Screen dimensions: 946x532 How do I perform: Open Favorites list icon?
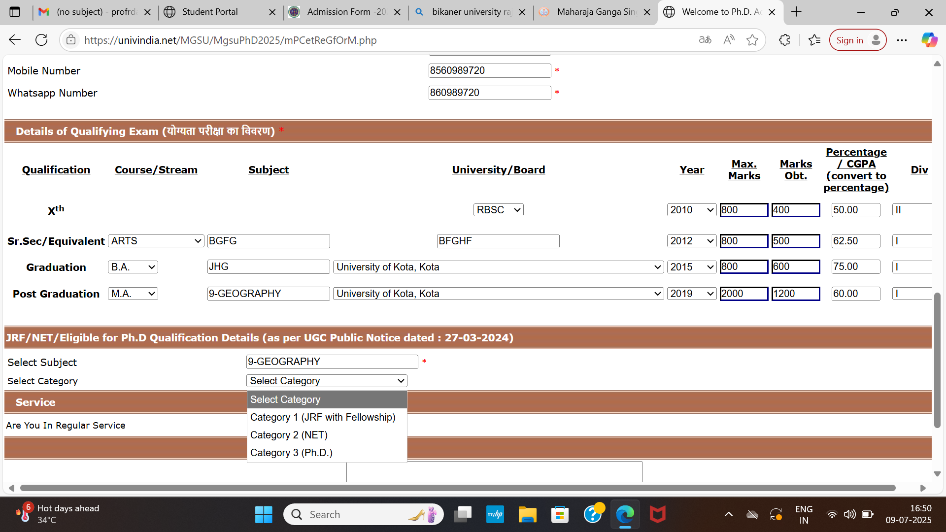coord(814,40)
